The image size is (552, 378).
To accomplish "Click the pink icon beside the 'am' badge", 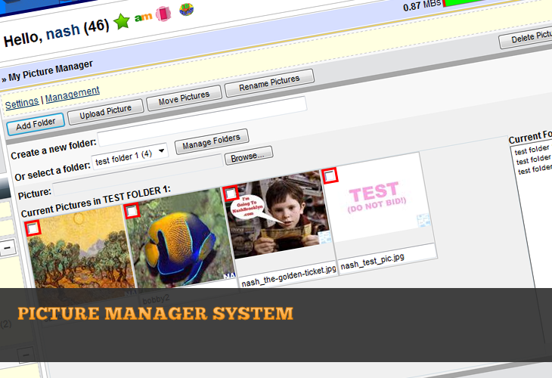I will pyautogui.click(x=163, y=14).
